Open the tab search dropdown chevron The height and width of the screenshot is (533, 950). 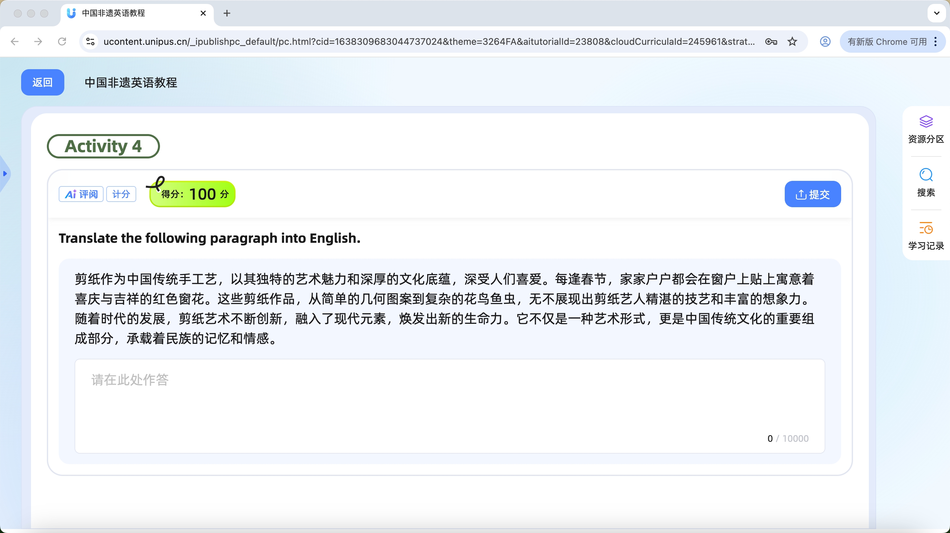(x=936, y=13)
